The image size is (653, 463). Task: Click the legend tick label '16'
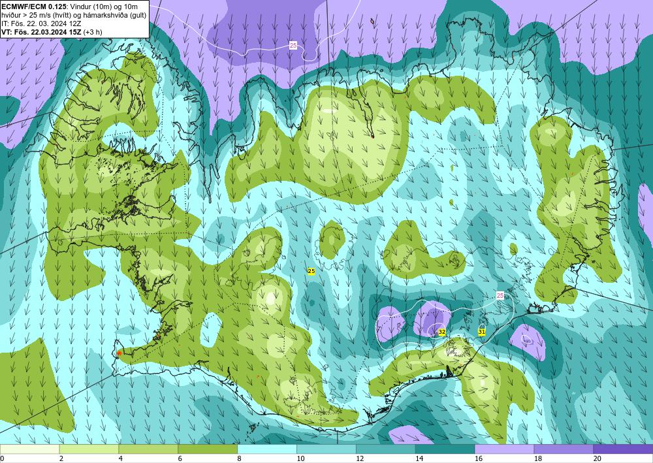pos(479,458)
